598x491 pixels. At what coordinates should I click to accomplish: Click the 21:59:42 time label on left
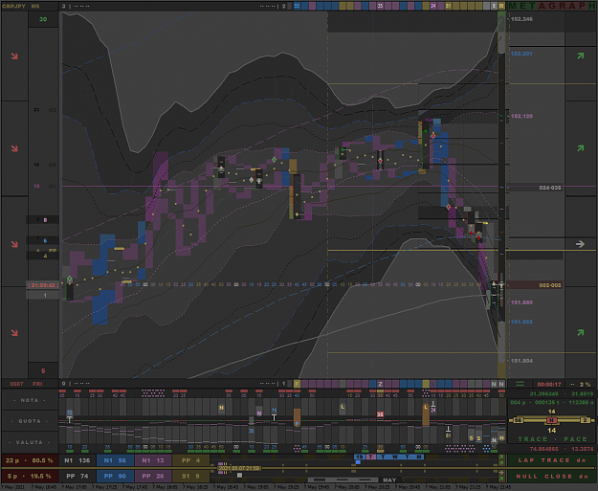click(x=43, y=285)
